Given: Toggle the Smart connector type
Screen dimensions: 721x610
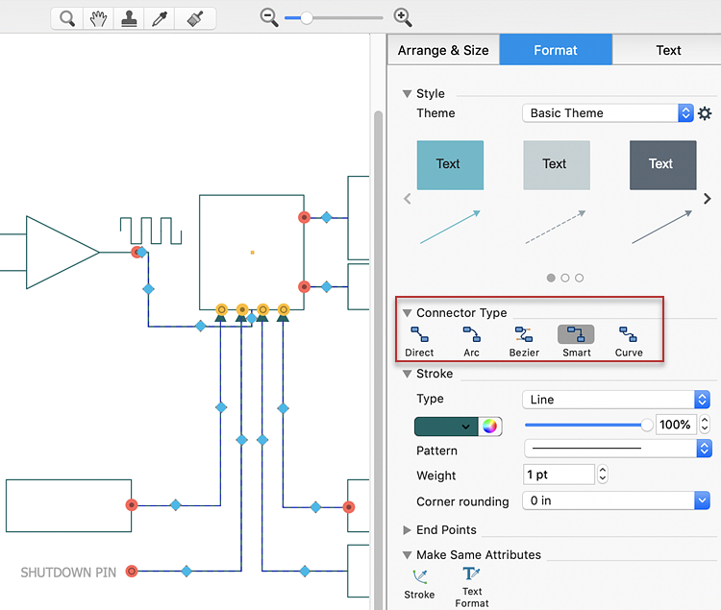Looking at the screenshot, I should point(576,341).
